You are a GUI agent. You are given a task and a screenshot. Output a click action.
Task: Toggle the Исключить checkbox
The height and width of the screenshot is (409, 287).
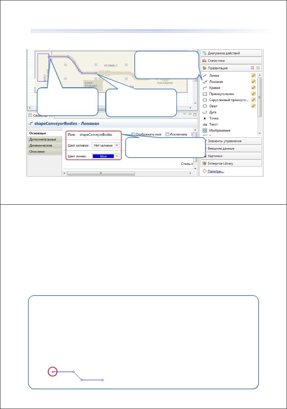[167, 134]
